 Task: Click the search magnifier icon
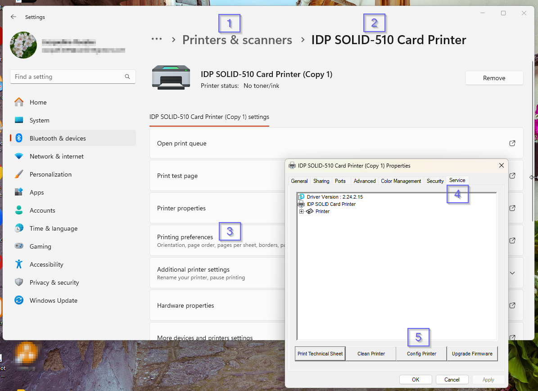tap(127, 77)
